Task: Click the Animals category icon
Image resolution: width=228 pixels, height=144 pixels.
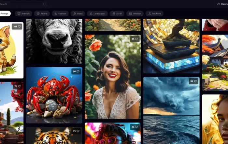Action: [x=19, y=14]
